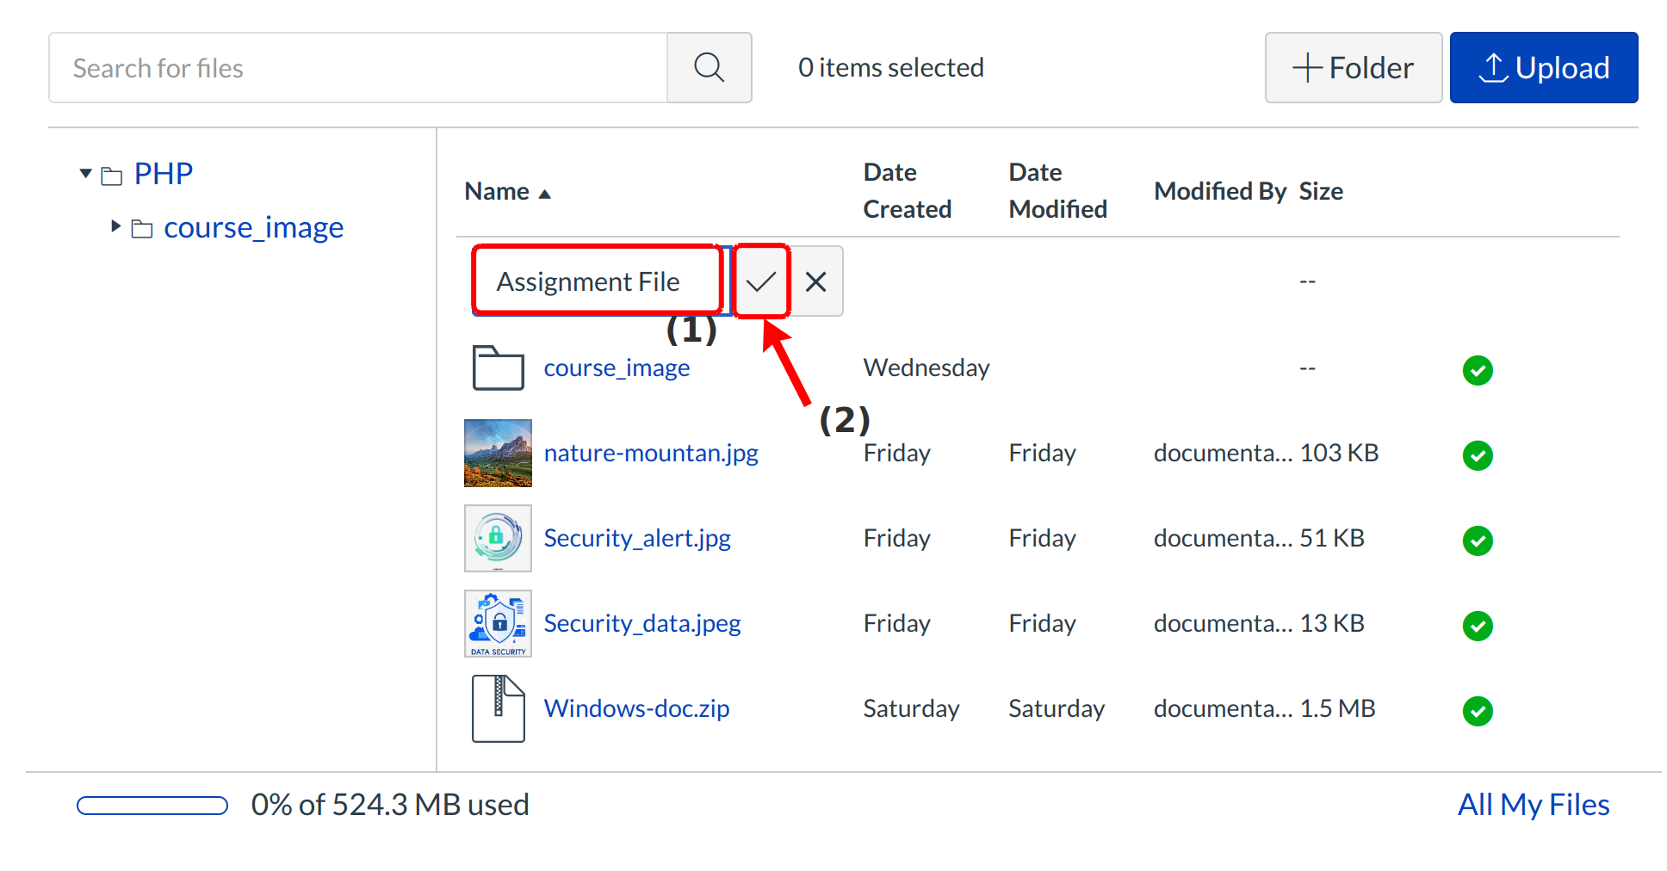Sort by Date Created column
The width and height of the screenshot is (1667, 871).
click(x=907, y=190)
